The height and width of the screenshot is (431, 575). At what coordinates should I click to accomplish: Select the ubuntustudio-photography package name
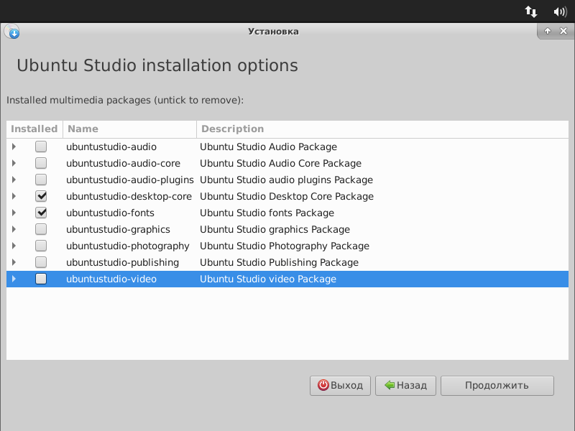[x=128, y=246]
